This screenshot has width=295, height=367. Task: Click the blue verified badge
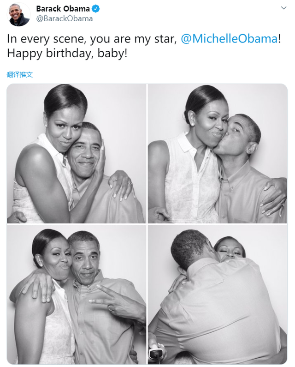tap(96, 9)
